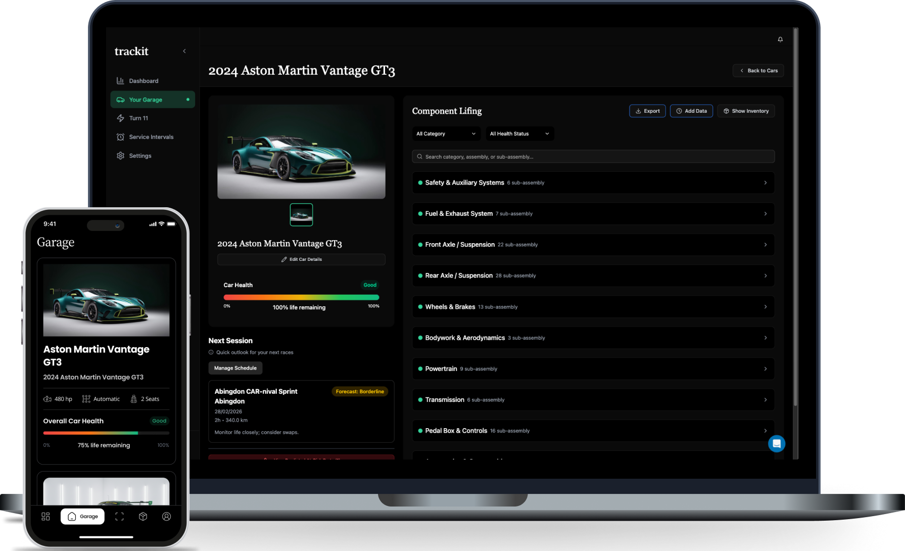Click the Car Health life remaining bar
This screenshot has width=905, height=551.
301,298
